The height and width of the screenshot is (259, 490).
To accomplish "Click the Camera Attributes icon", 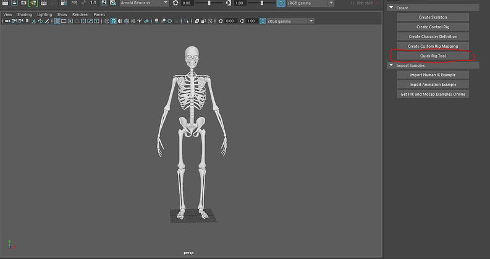I will (x=20, y=21).
